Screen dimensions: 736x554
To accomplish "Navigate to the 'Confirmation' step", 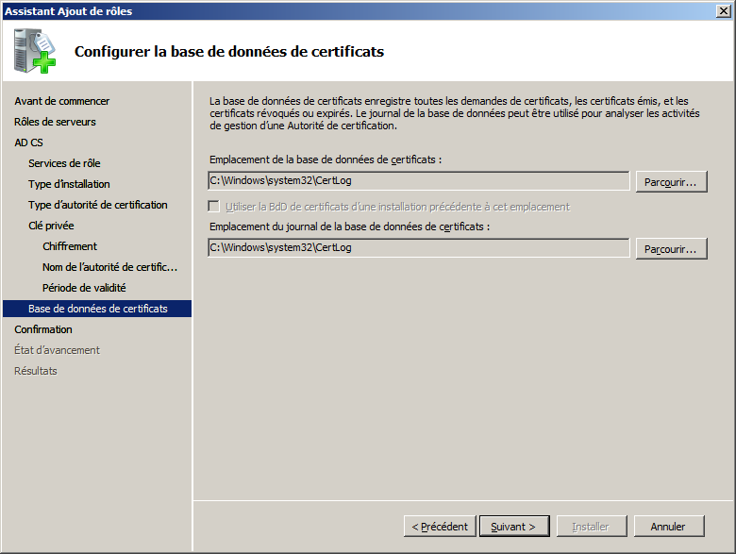I will (x=43, y=329).
